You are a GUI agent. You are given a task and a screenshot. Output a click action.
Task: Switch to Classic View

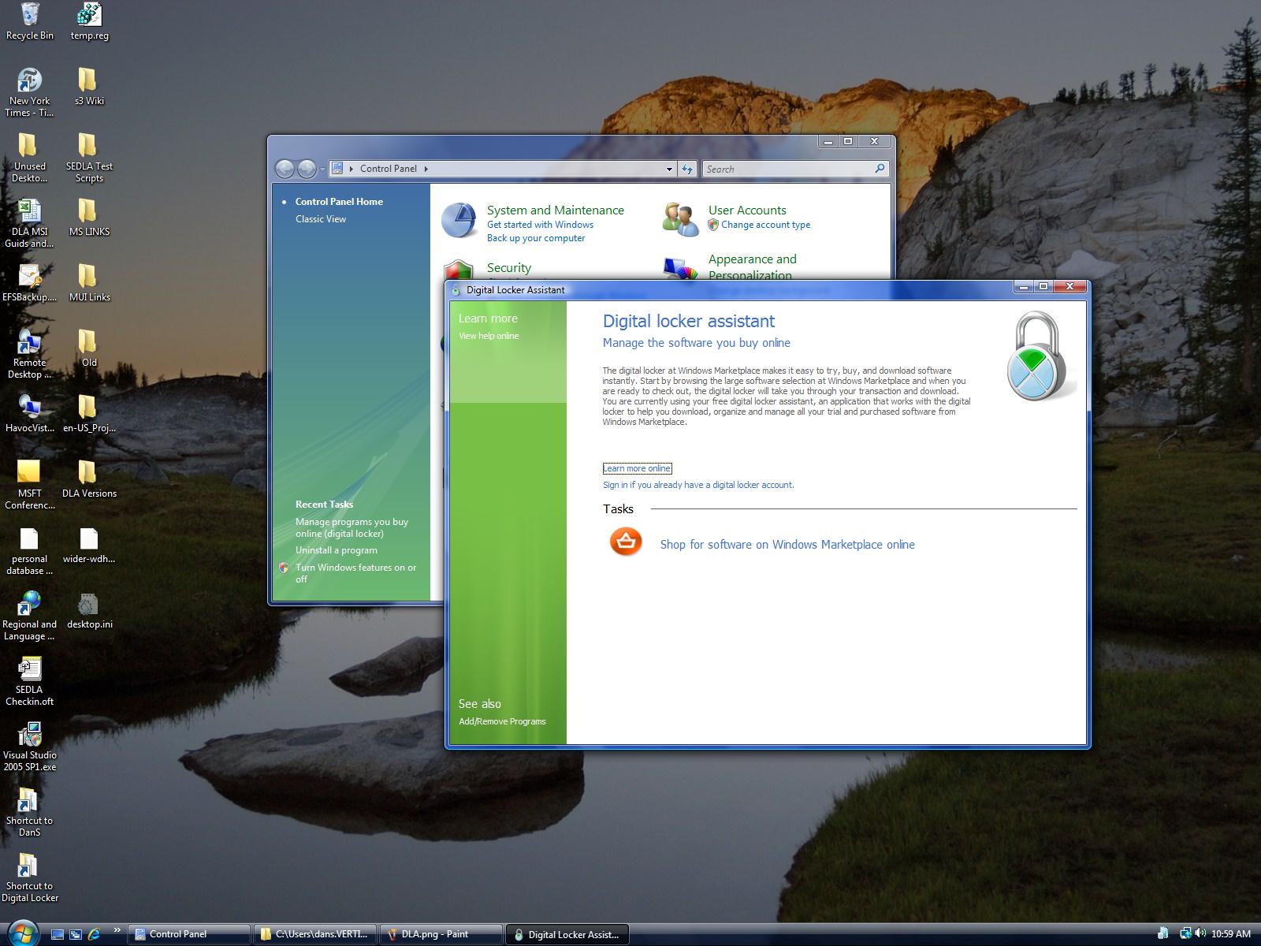(321, 219)
